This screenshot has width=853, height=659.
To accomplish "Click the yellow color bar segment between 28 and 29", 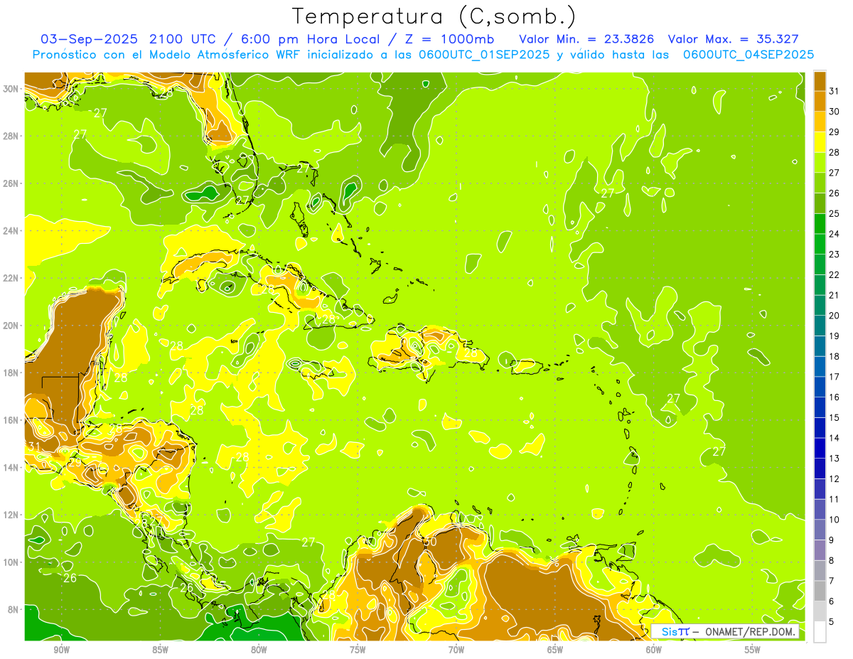I will pos(820,142).
